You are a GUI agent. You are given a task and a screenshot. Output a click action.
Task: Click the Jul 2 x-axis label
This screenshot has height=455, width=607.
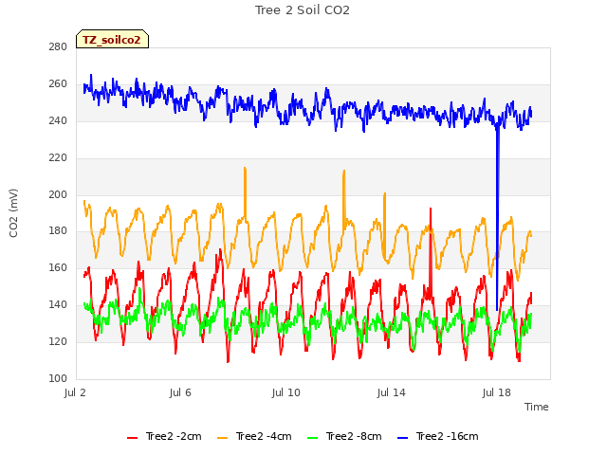pyautogui.click(x=75, y=392)
